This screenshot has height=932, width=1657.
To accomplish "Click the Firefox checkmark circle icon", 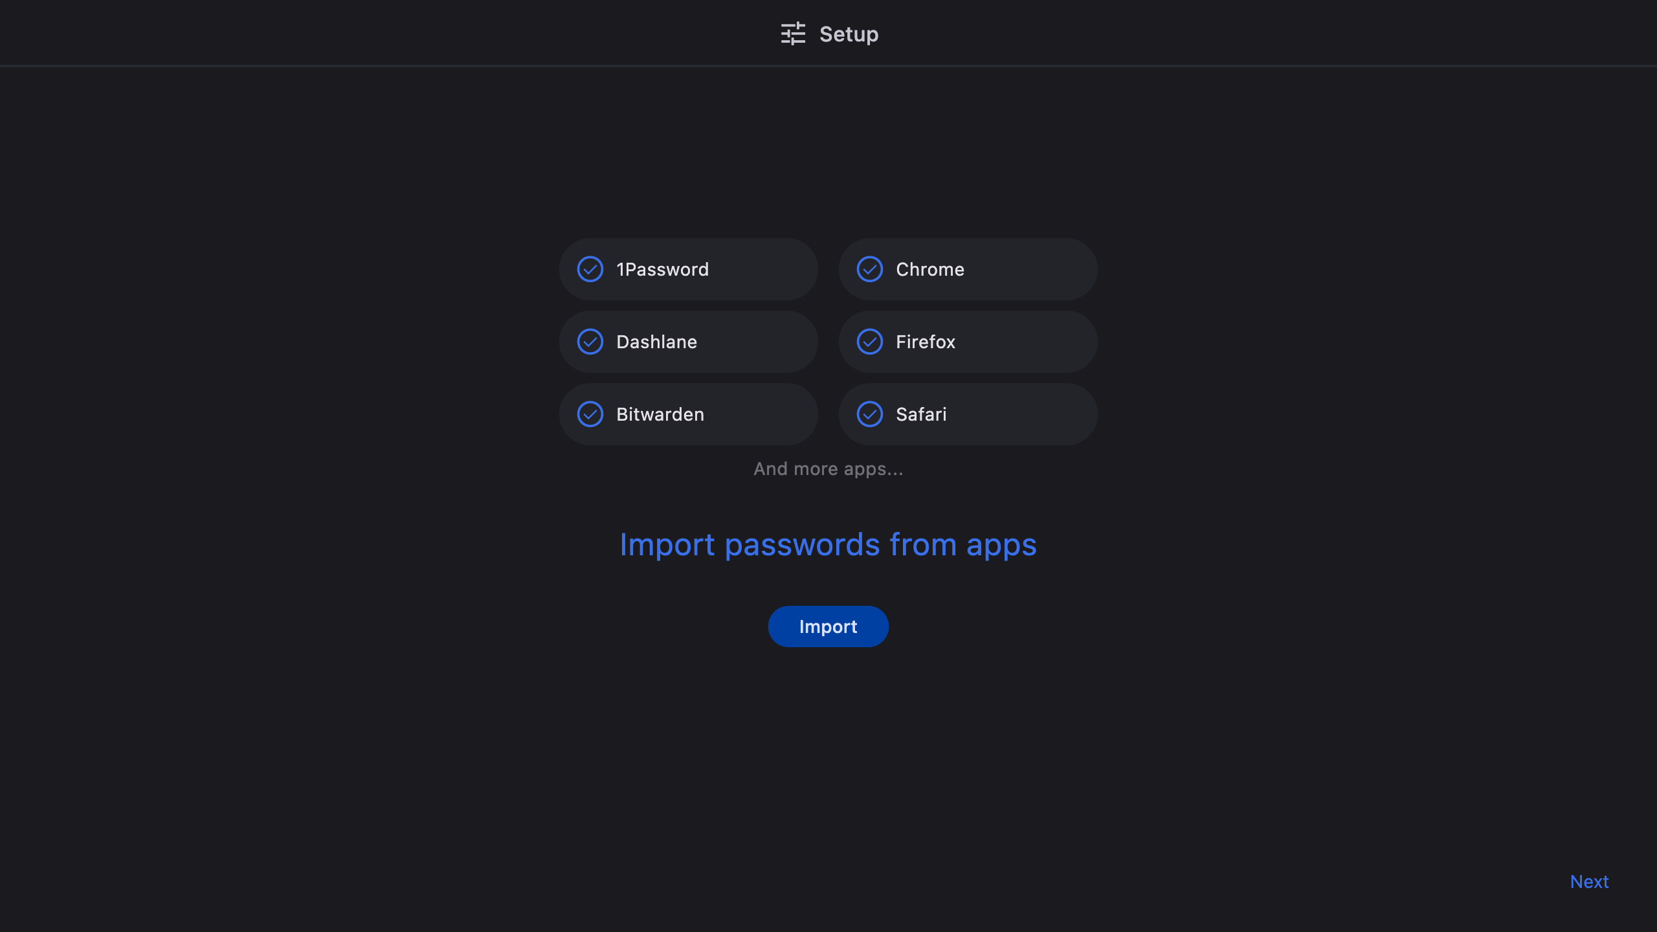I will click(870, 342).
